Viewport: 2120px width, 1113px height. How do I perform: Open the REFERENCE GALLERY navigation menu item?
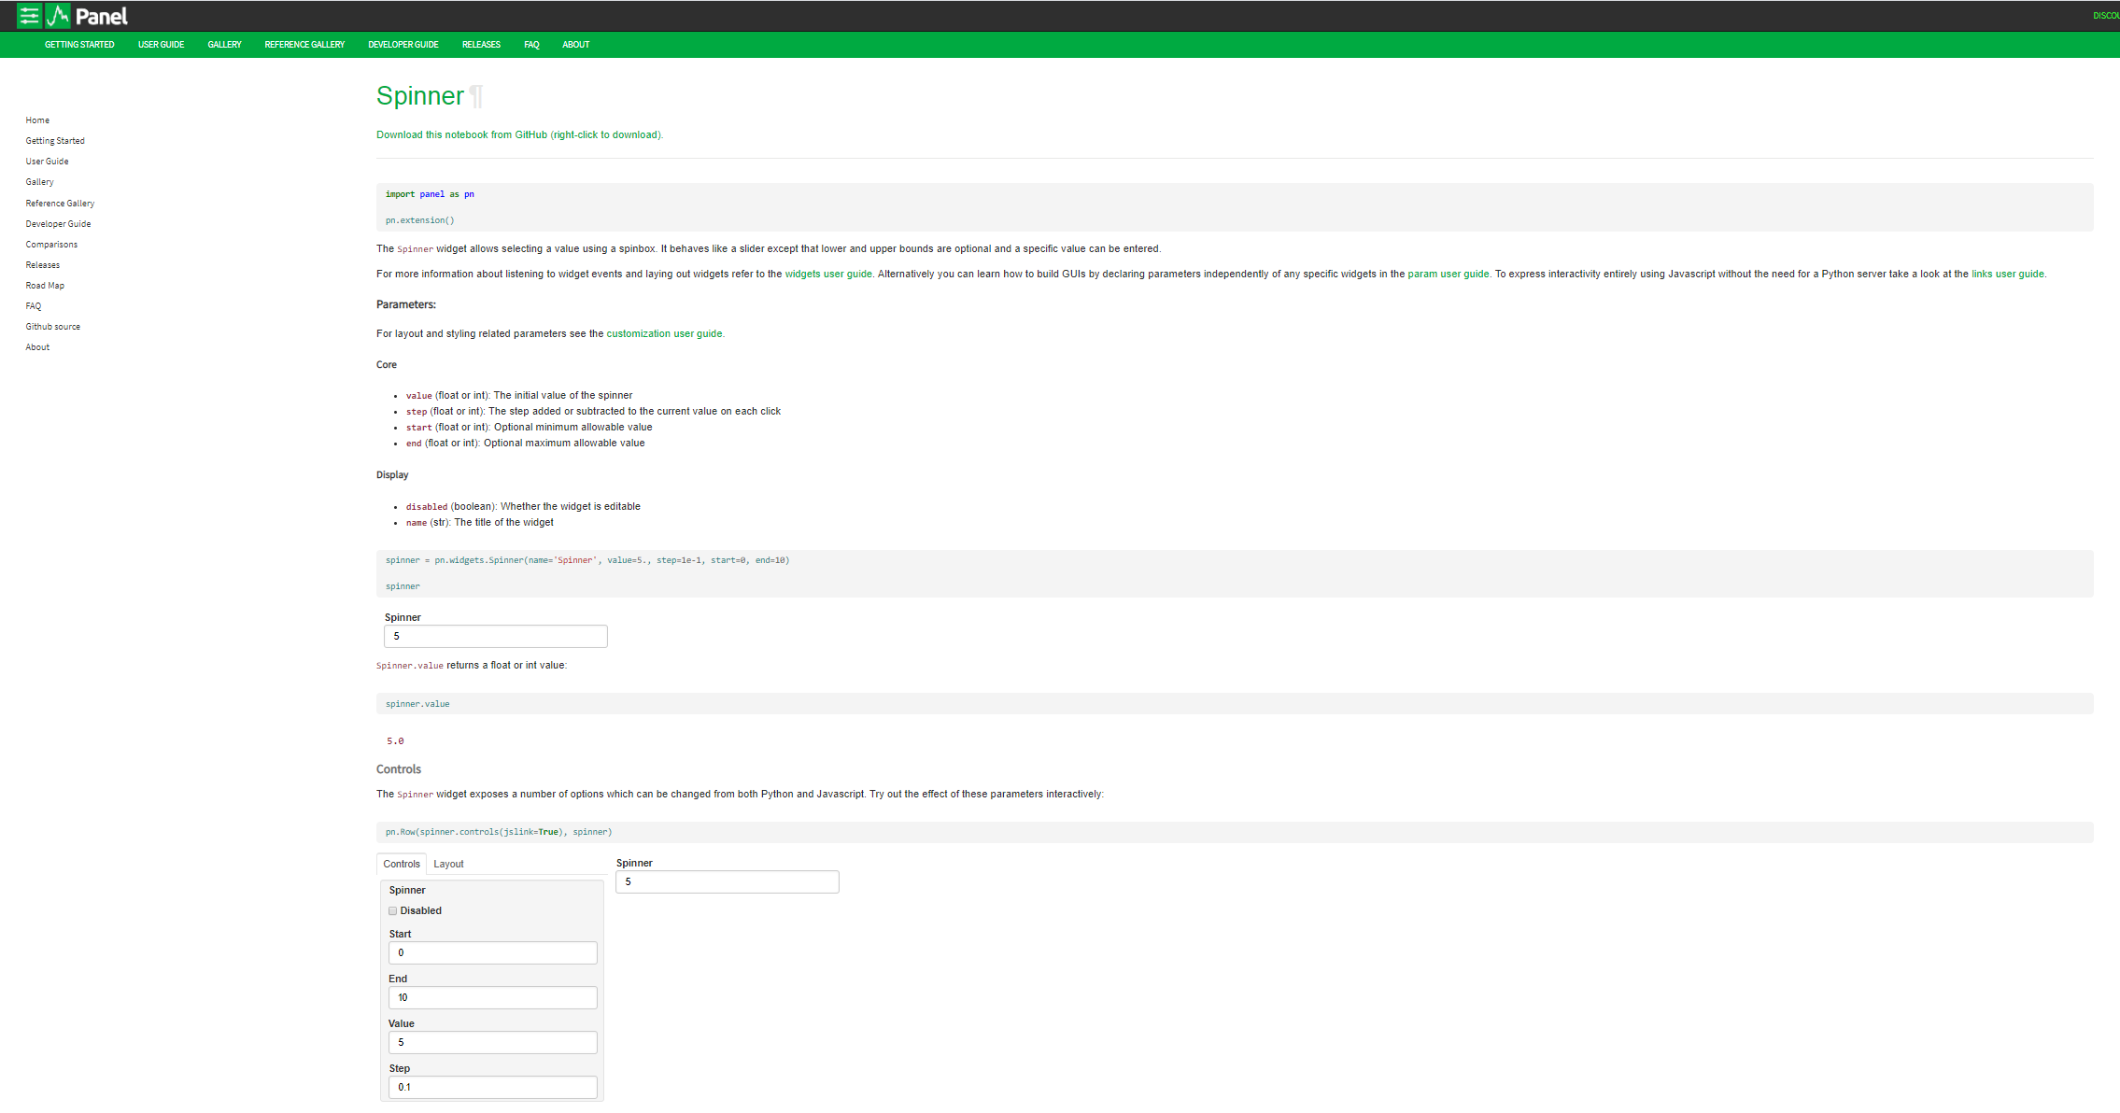coord(304,44)
